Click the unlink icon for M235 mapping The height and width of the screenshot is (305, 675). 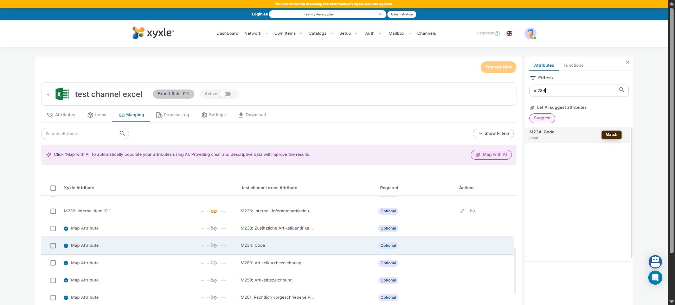[472, 211]
